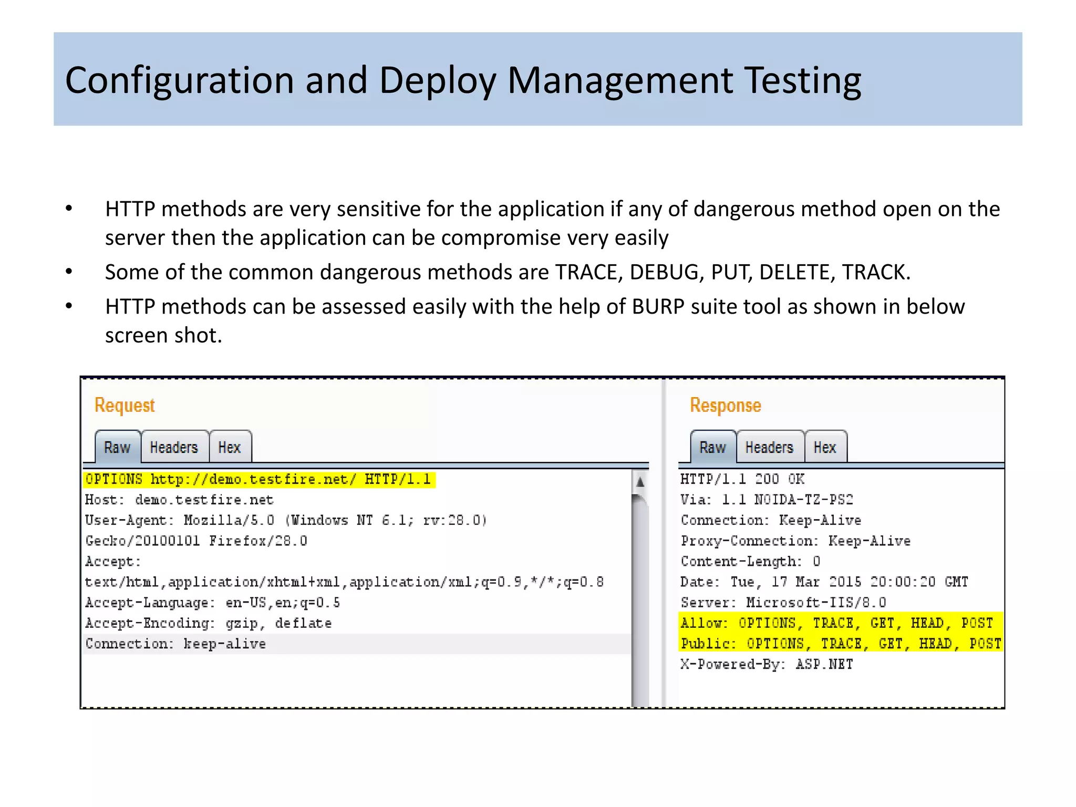This screenshot has height=807, width=1076.
Task: Click the highlighted OPTIONS request line
Action: (x=259, y=479)
